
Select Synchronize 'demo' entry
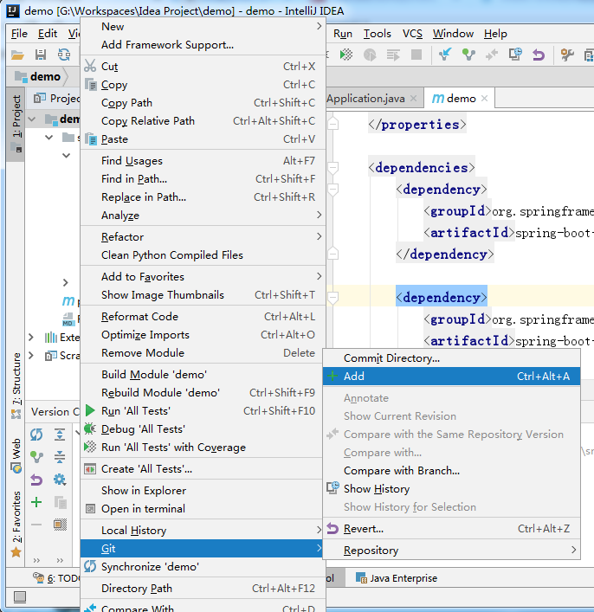click(203, 566)
